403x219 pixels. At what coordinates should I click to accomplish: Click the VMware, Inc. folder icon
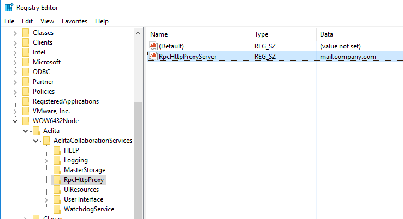26,111
